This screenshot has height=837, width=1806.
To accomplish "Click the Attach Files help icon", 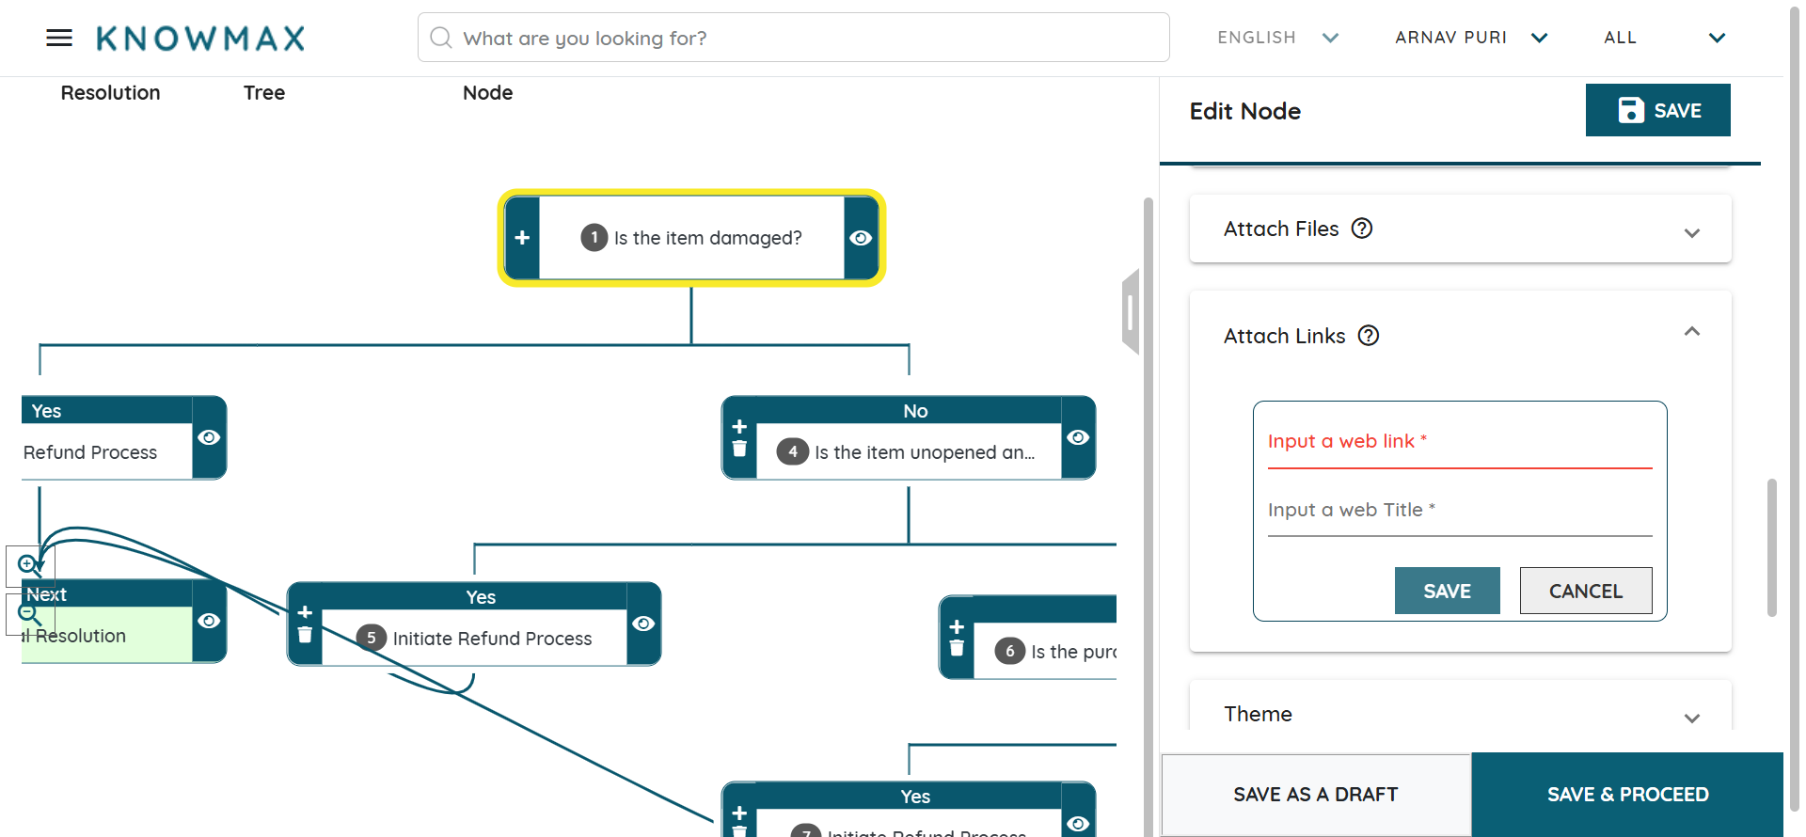I will tap(1362, 229).
